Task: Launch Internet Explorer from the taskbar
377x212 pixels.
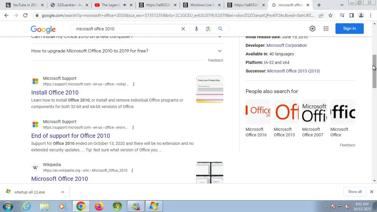Action: coord(26,206)
